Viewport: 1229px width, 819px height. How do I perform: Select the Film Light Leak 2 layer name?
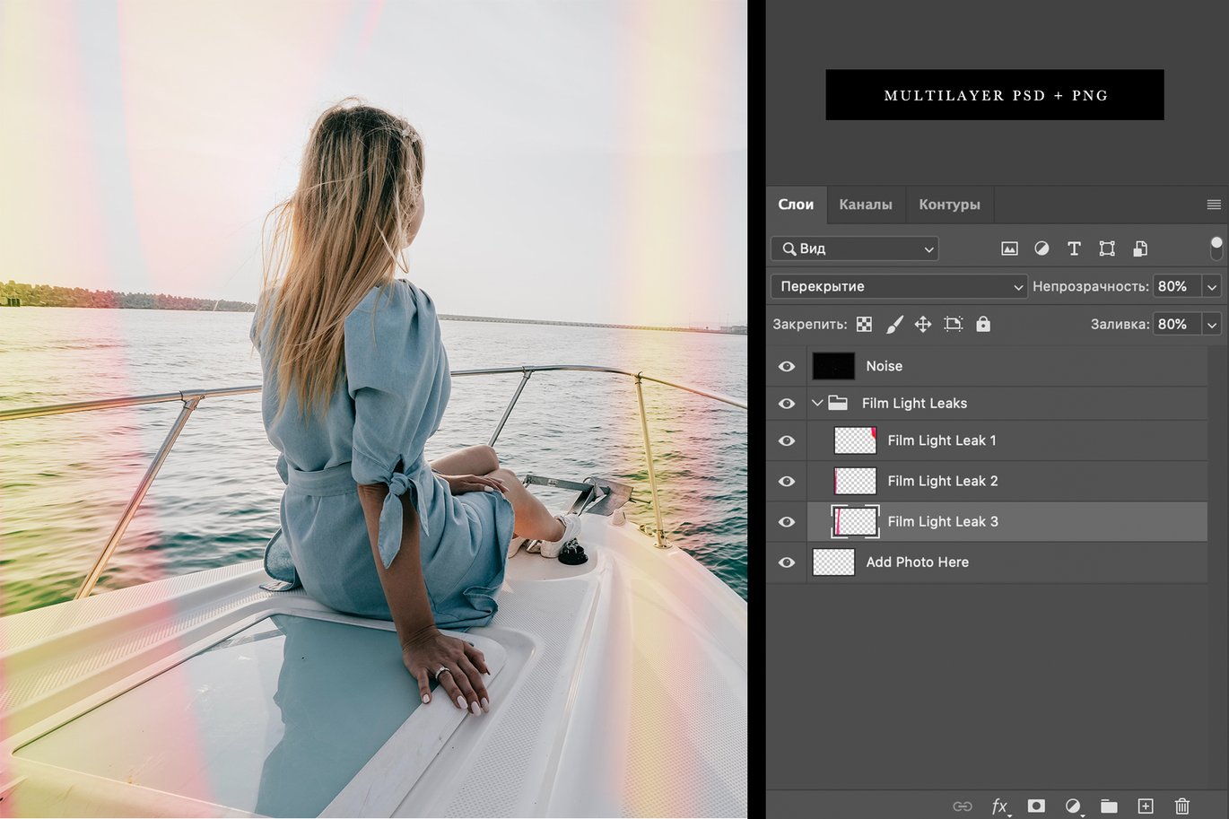pos(943,481)
